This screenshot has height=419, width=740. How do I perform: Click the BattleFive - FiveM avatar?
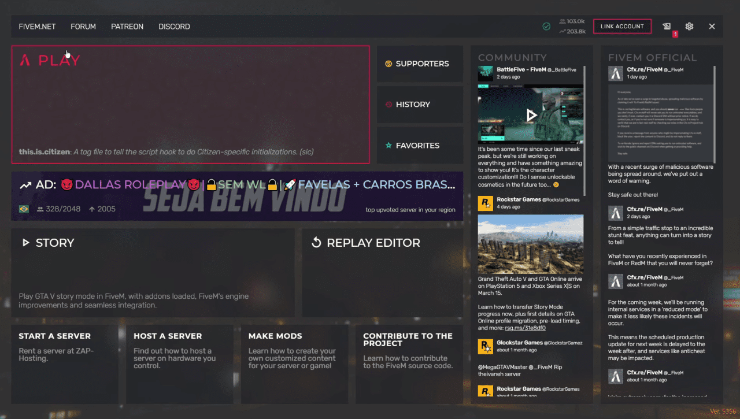point(485,73)
